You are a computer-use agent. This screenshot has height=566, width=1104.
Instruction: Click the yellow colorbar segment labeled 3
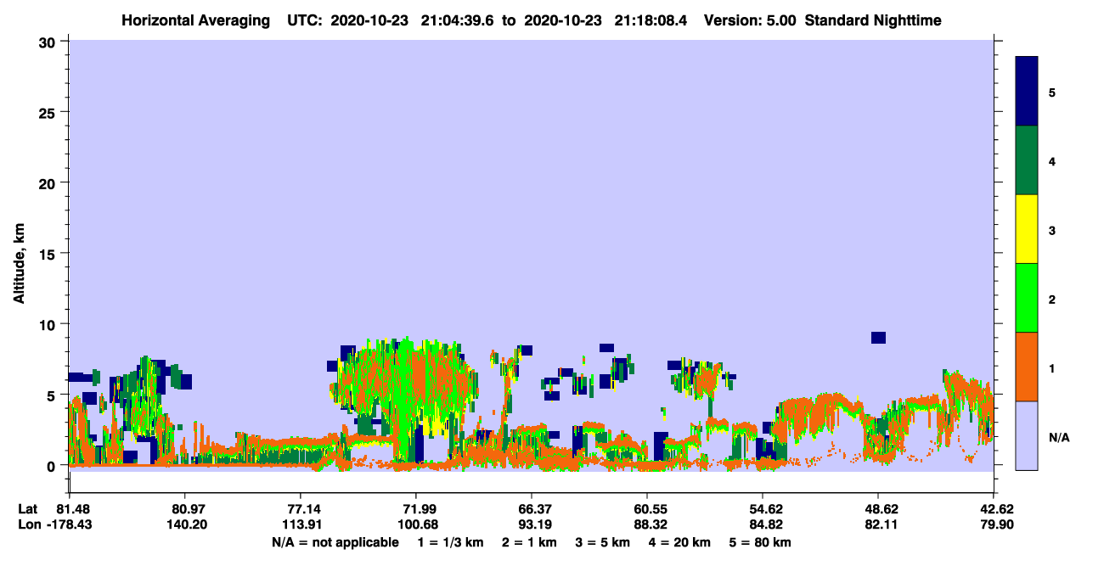pos(1027,229)
